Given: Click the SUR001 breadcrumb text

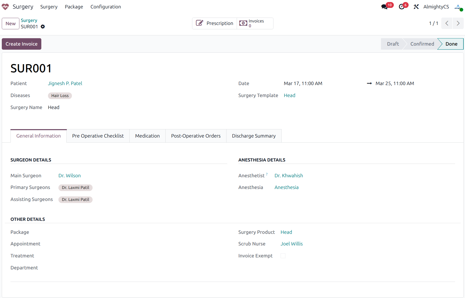Looking at the screenshot, I should click(29, 26).
